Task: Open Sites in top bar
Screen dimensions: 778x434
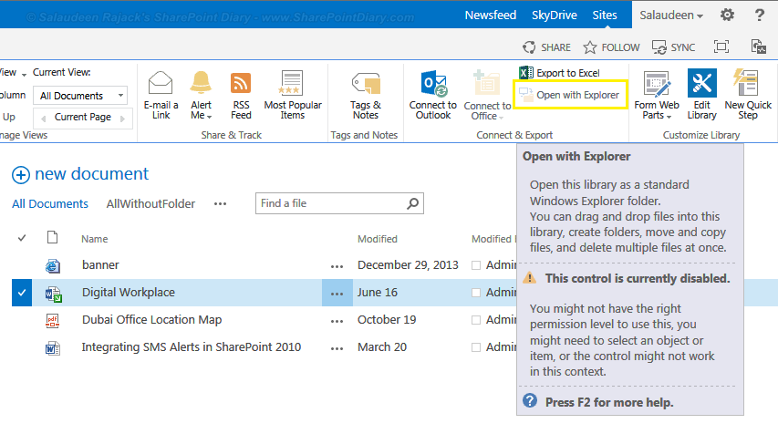Action: 605,15
